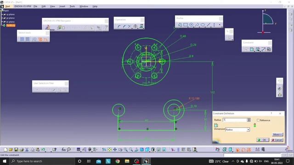Click Edit Multi-Constraint icon
This screenshot has width=294, height=165.
(x=269, y=49)
